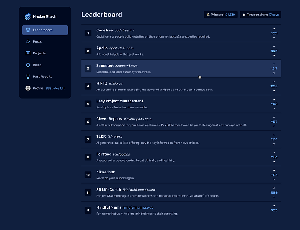Screen dimensions: 300x230
Task: Click the Mindful Mums project name
Action: tap(109, 207)
